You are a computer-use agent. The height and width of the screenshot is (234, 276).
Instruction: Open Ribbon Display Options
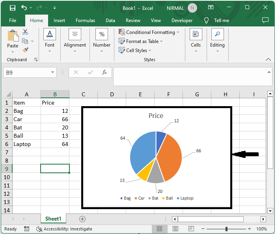pos(211,7)
